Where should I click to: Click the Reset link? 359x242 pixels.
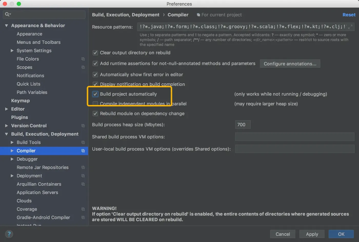[x=349, y=15]
